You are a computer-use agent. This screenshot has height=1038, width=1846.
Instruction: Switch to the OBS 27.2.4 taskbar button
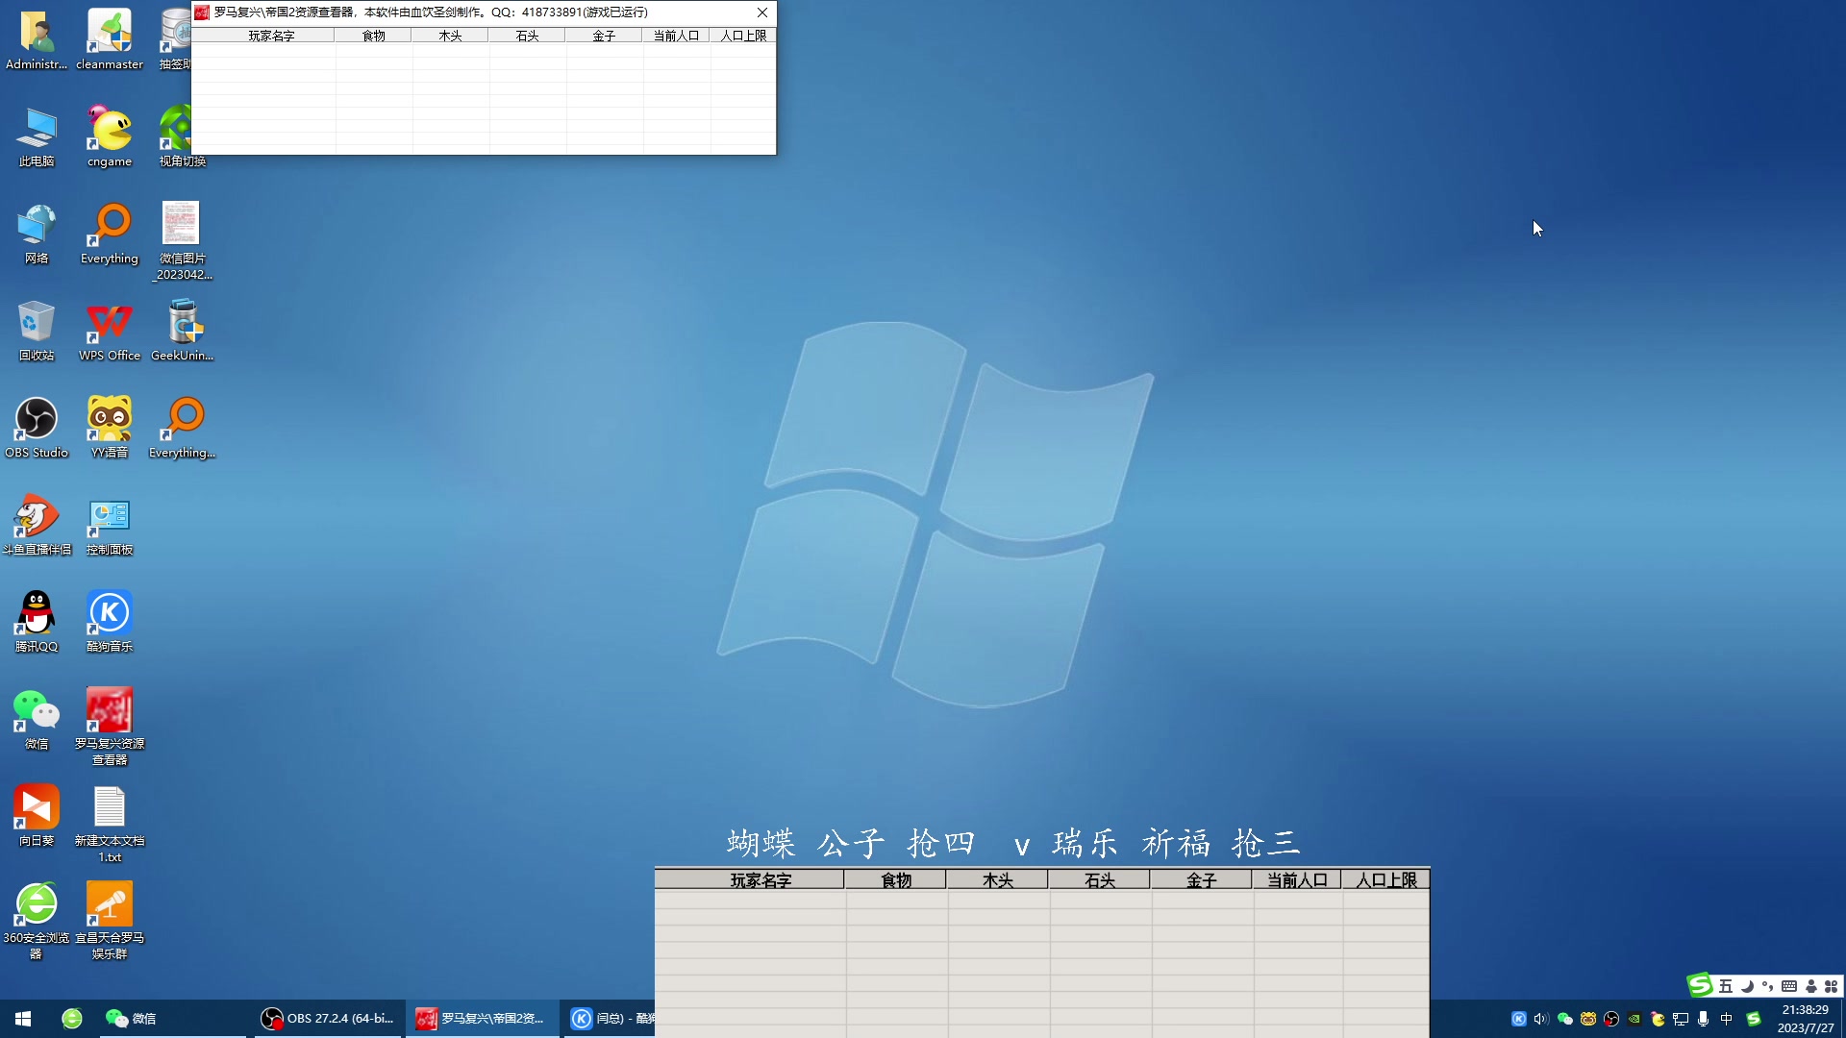pos(329,1019)
